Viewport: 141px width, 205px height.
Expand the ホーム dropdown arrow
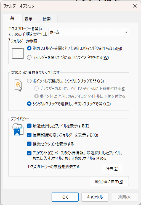click(126, 32)
